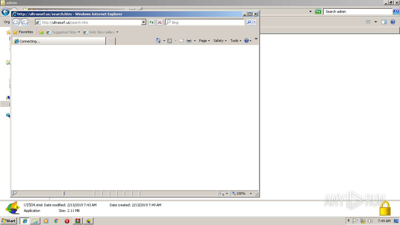Click the IE Back navigation button
The width and height of the screenshot is (400, 225).
pos(16,22)
